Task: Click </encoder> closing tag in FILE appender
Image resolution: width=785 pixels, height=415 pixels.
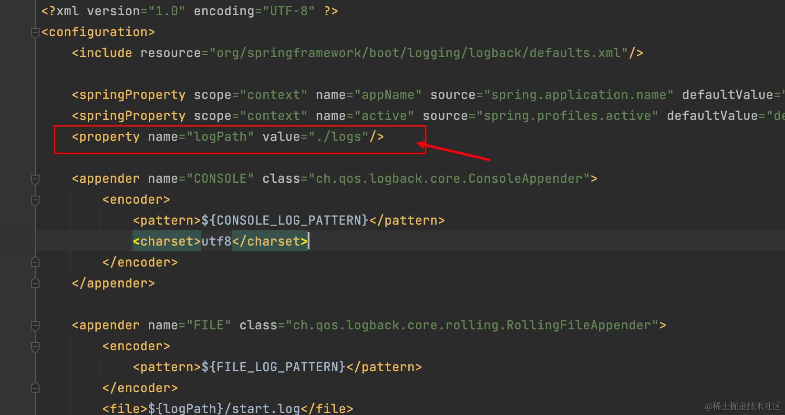Action: [140, 388]
